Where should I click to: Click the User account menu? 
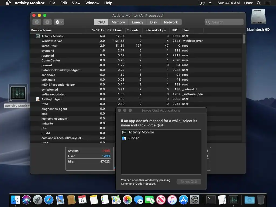tap(248, 3)
